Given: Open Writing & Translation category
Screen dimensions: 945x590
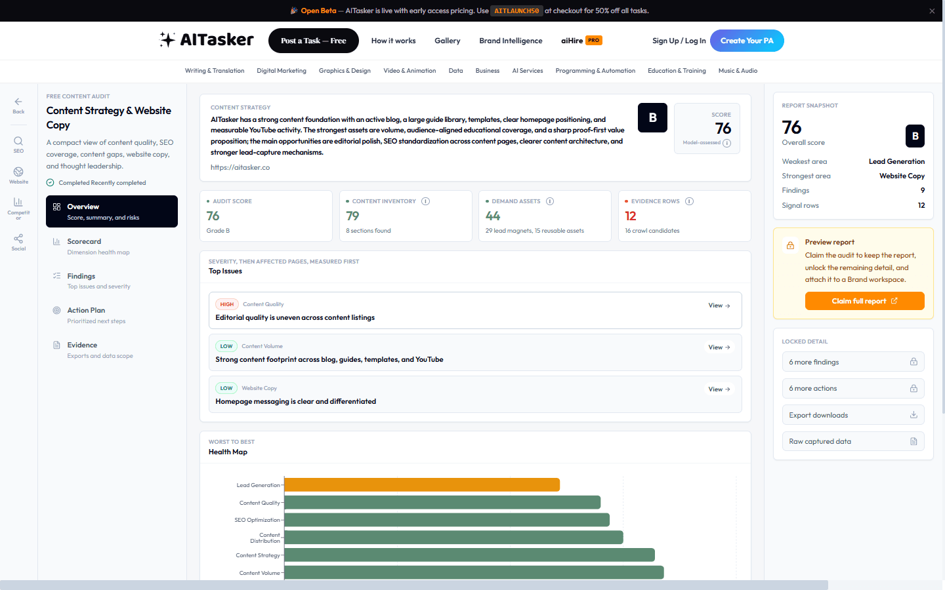Looking at the screenshot, I should (x=215, y=71).
